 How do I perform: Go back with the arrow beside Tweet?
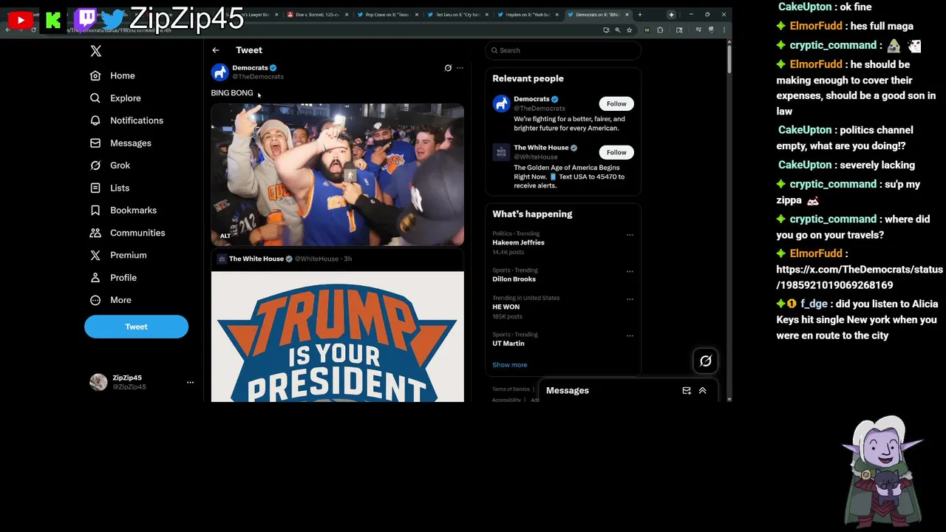coord(215,50)
